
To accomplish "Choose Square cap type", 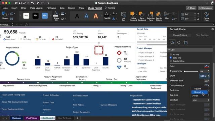I will pyautogui.click(x=198, y=89).
